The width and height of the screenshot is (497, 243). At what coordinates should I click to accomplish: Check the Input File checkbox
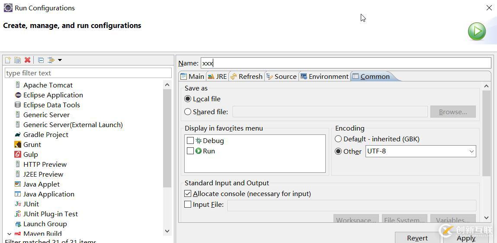pyautogui.click(x=188, y=205)
